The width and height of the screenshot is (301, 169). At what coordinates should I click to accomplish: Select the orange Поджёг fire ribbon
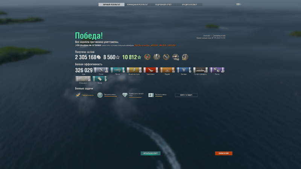167,70
